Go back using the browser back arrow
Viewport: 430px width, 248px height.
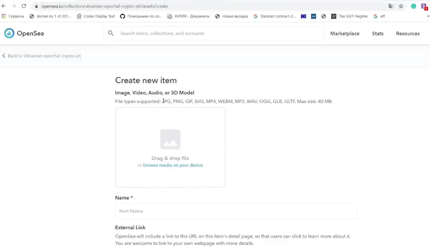4,6
